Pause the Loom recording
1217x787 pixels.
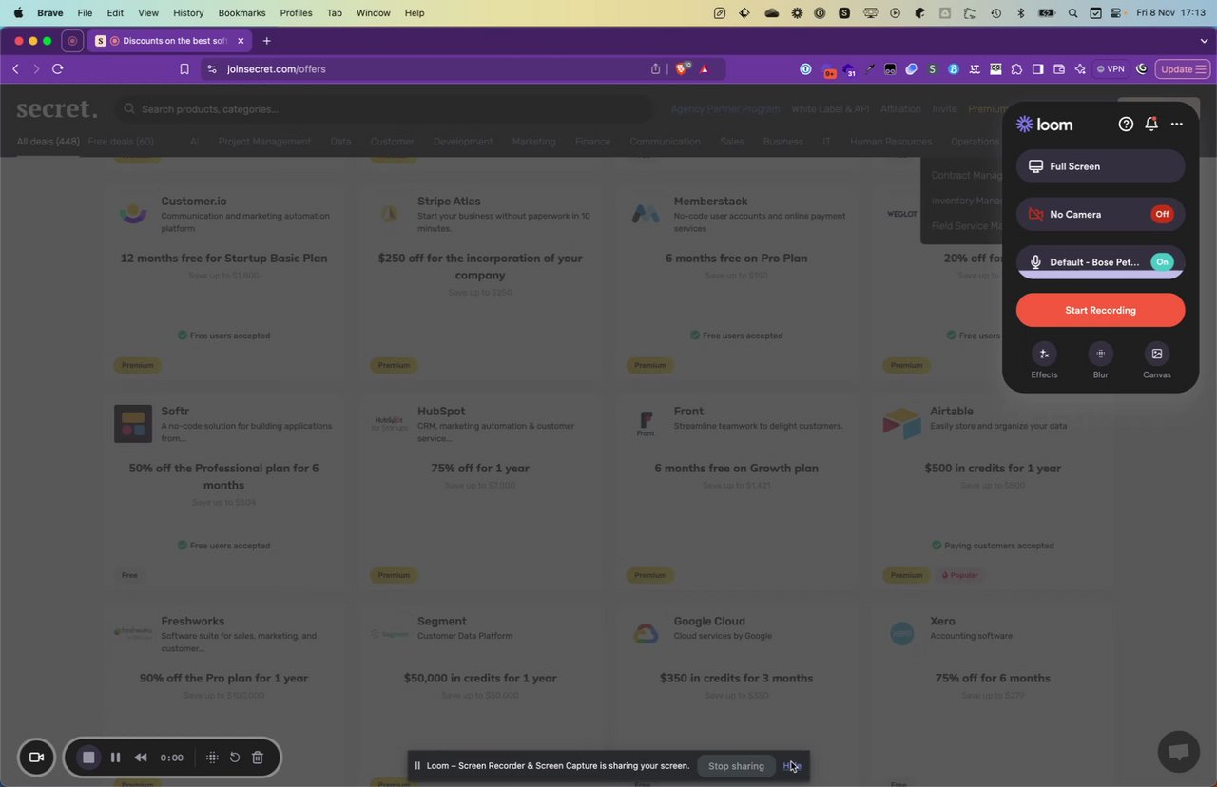click(115, 758)
